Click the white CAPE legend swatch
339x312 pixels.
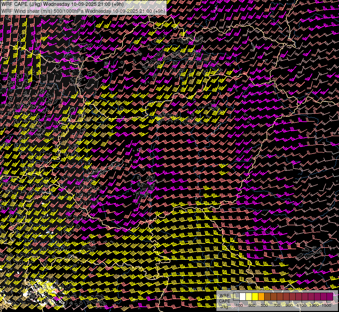243,296
